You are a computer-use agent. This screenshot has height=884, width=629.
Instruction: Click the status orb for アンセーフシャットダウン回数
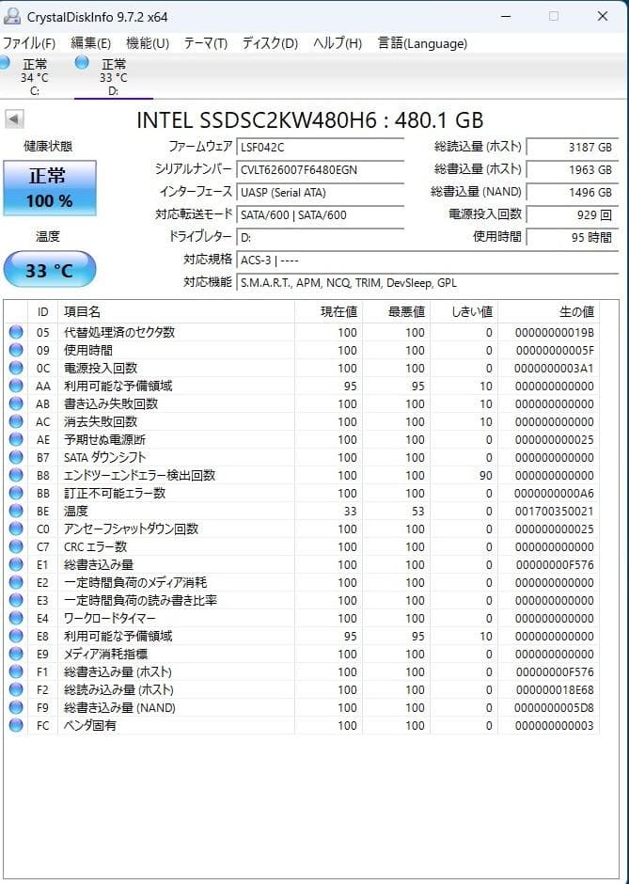[x=16, y=529]
